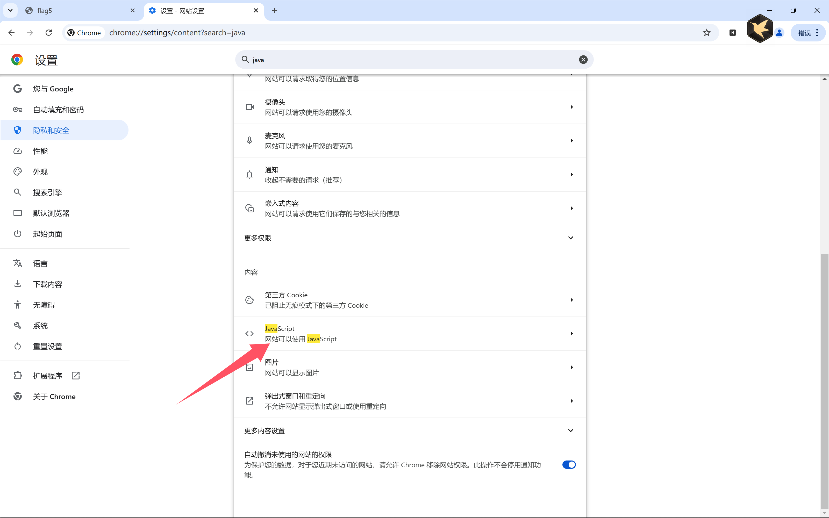Close the flag5 tab
The image size is (829, 518).
point(133,11)
